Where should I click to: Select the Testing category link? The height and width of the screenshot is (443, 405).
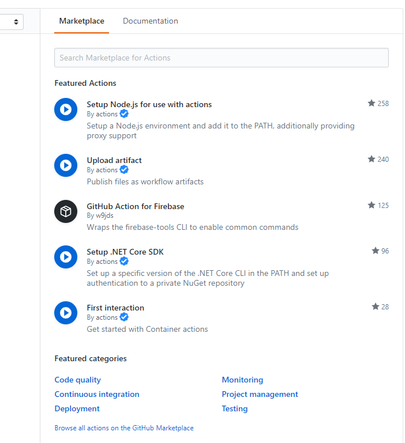point(235,408)
